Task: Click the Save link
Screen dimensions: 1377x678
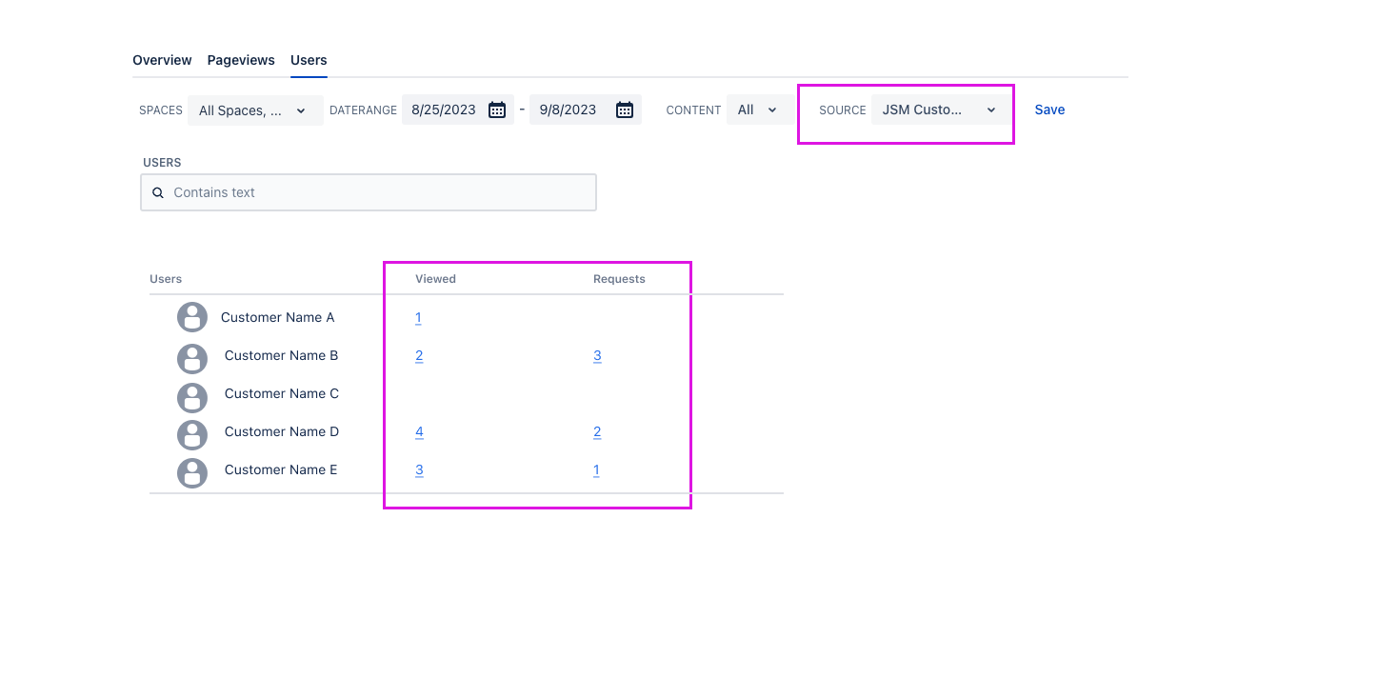Action: [x=1049, y=110]
